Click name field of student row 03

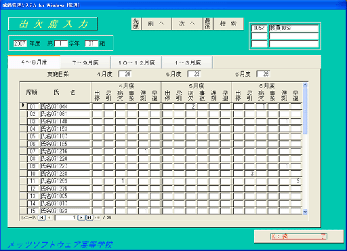(65, 121)
